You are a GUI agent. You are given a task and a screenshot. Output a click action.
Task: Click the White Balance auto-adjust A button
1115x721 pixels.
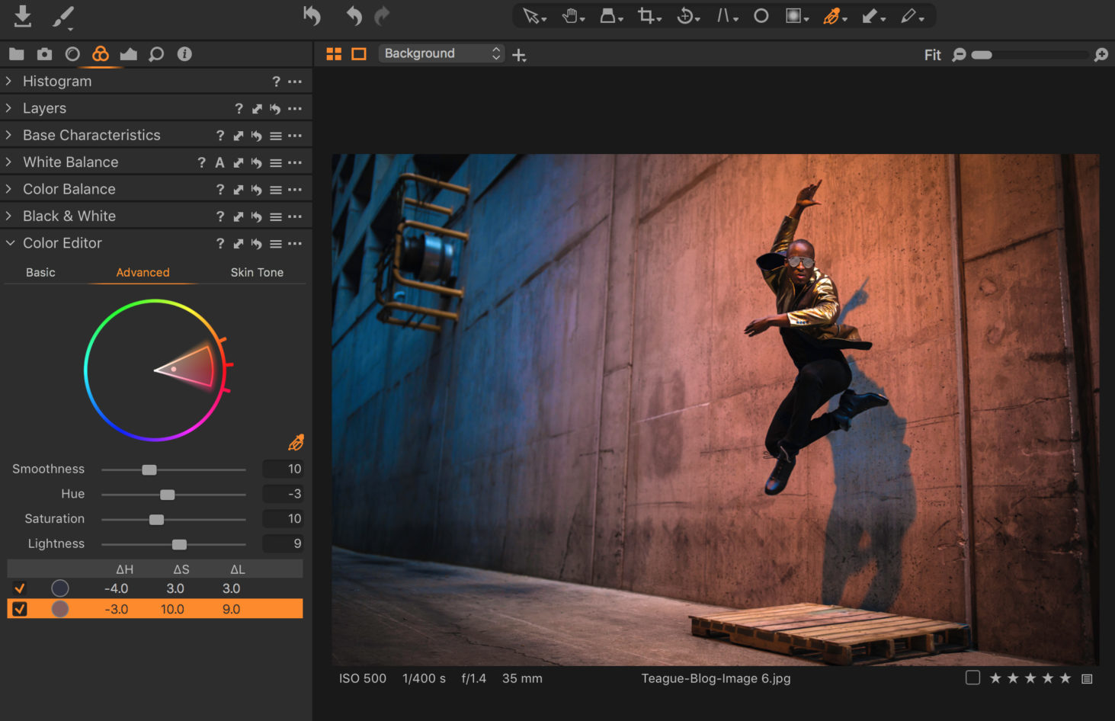tap(219, 162)
